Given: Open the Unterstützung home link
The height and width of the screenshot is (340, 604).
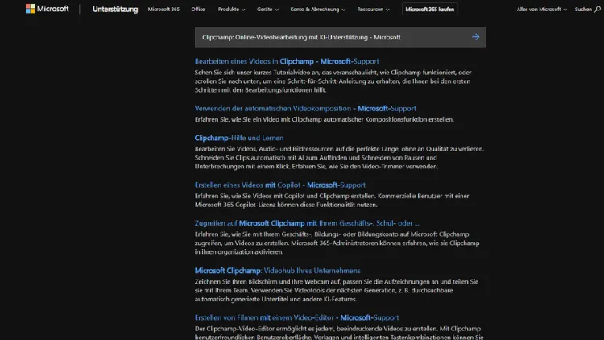Looking at the screenshot, I should pyautogui.click(x=115, y=9).
